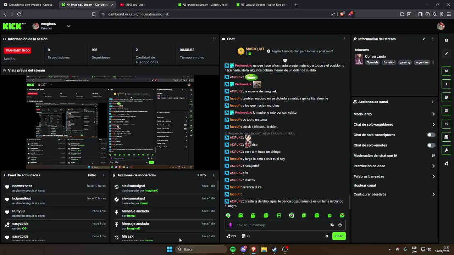Click the channel points infinity icon below chat

[x=231, y=236]
